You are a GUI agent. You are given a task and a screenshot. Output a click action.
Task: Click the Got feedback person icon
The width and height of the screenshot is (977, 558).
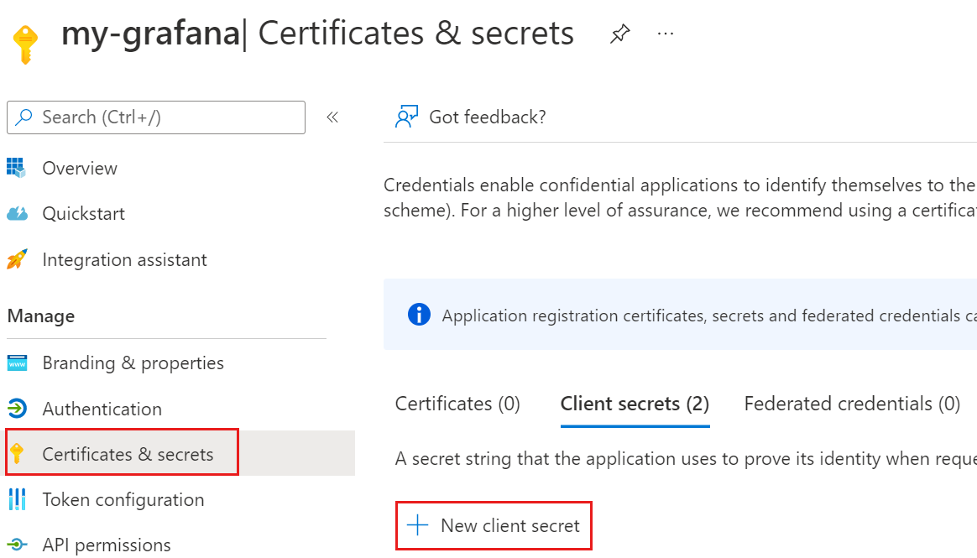(x=406, y=117)
